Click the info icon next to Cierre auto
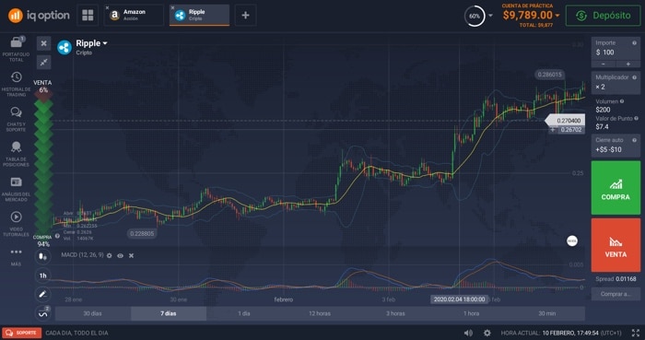Viewport: 645px width, 340px height. click(x=634, y=140)
